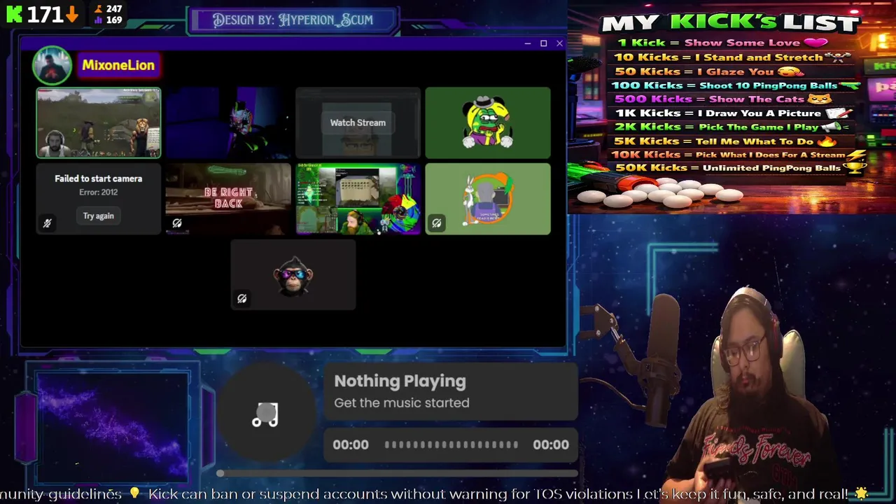
Task: Click the elapsed time 00:00 on the left
Action: (x=351, y=444)
